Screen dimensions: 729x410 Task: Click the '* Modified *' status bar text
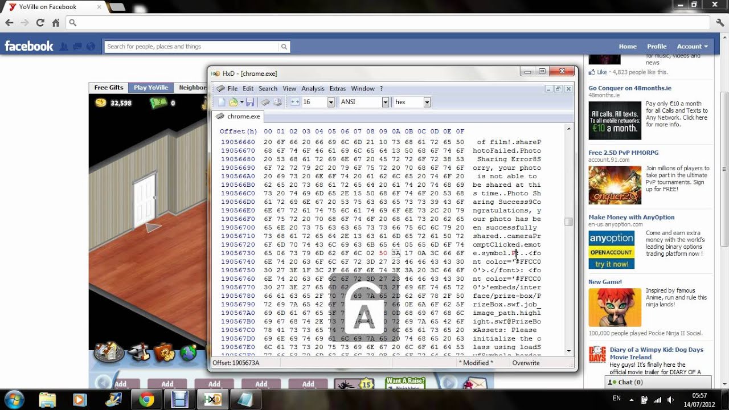pyautogui.click(x=477, y=363)
